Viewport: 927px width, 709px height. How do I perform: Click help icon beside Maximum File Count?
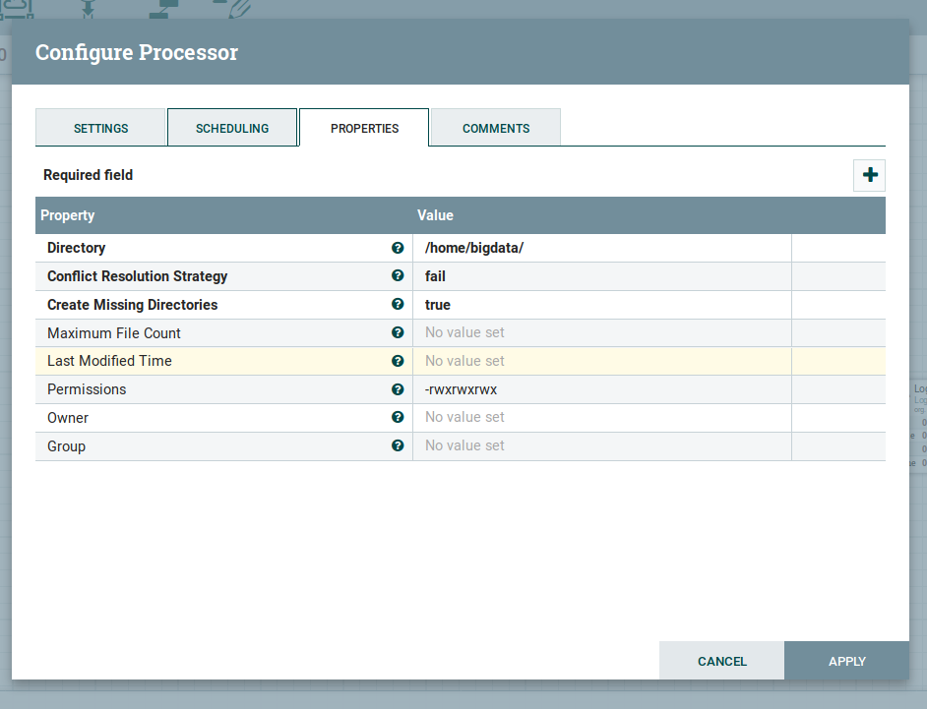pos(398,333)
